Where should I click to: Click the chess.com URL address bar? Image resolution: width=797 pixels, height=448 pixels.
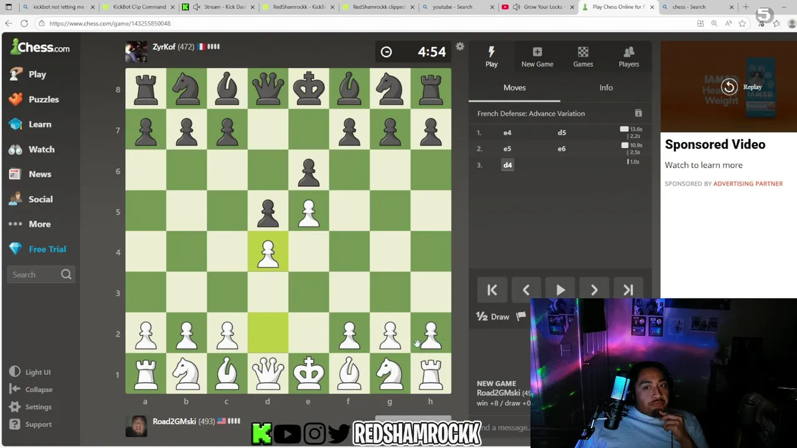pyautogui.click(x=364, y=23)
